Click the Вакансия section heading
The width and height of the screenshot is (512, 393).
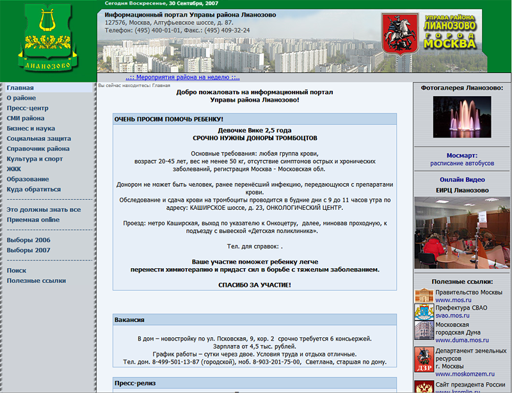click(129, 320)
